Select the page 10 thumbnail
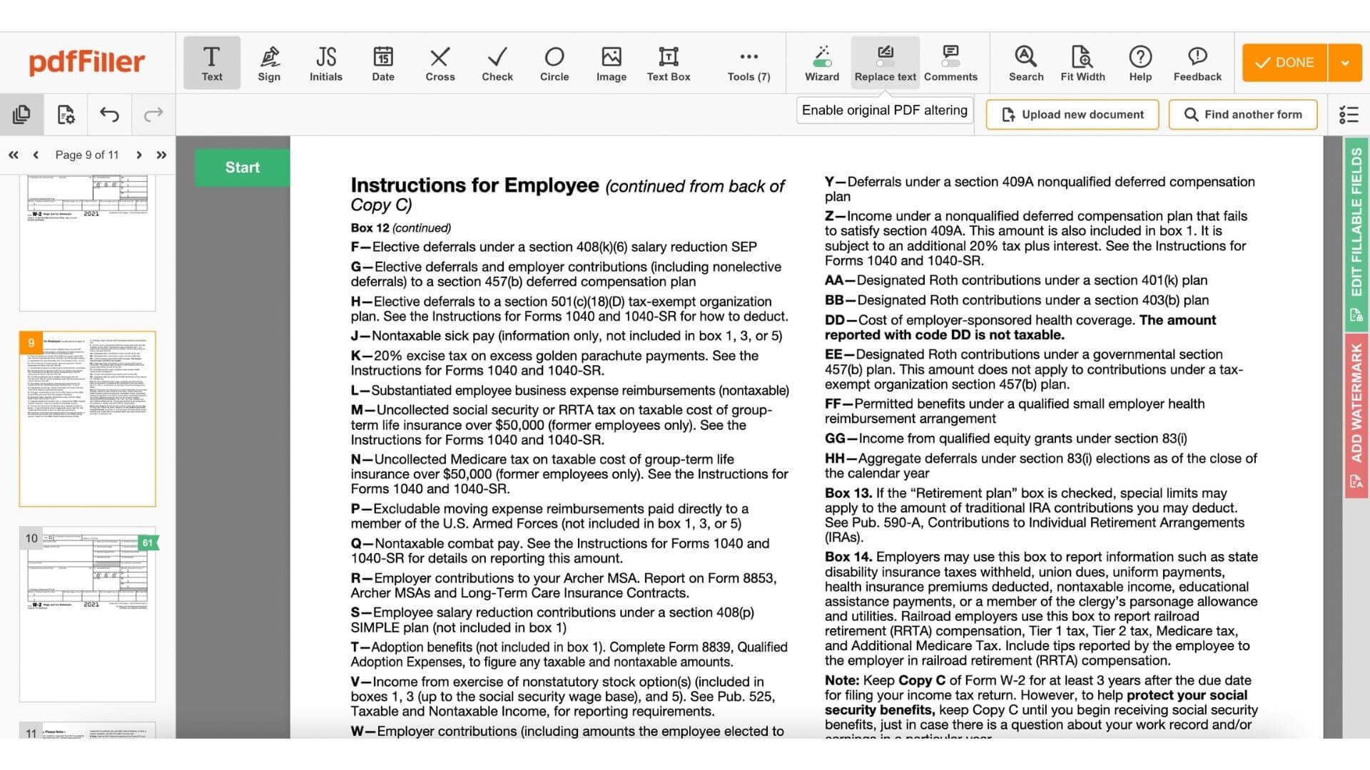 tap(87, 613)
